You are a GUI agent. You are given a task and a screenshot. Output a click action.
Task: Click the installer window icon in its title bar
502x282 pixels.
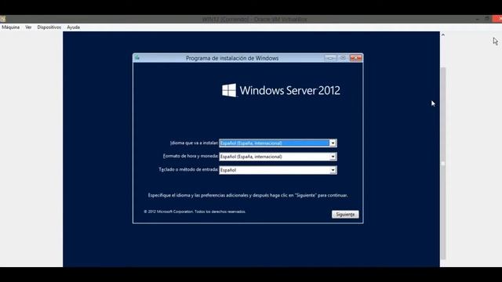pyautogui.click(x=137, y=57)
